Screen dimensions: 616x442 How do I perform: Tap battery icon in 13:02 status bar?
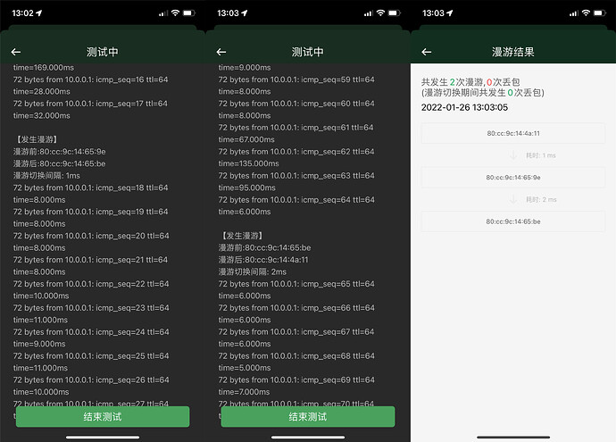pyautogui.click(x=189, y=13)
